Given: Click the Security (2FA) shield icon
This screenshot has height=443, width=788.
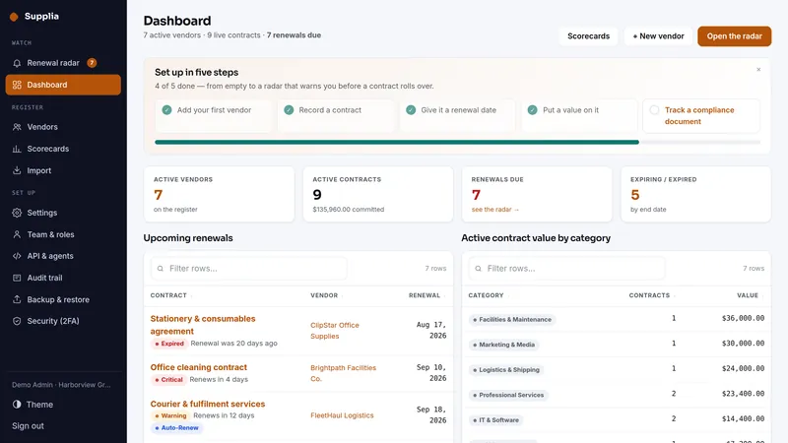Looking at the screenshot, I should tap(17, 322).
